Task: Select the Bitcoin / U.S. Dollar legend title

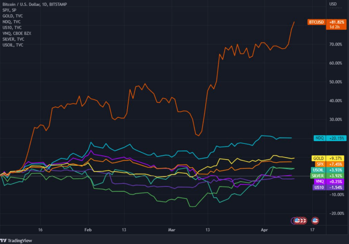Action: point(34,4)
